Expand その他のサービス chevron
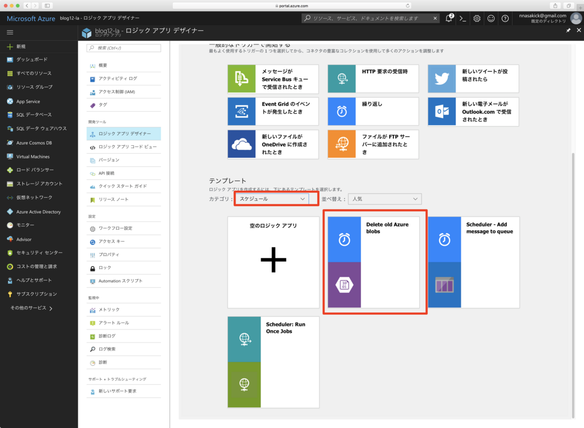 pos(51,308)
